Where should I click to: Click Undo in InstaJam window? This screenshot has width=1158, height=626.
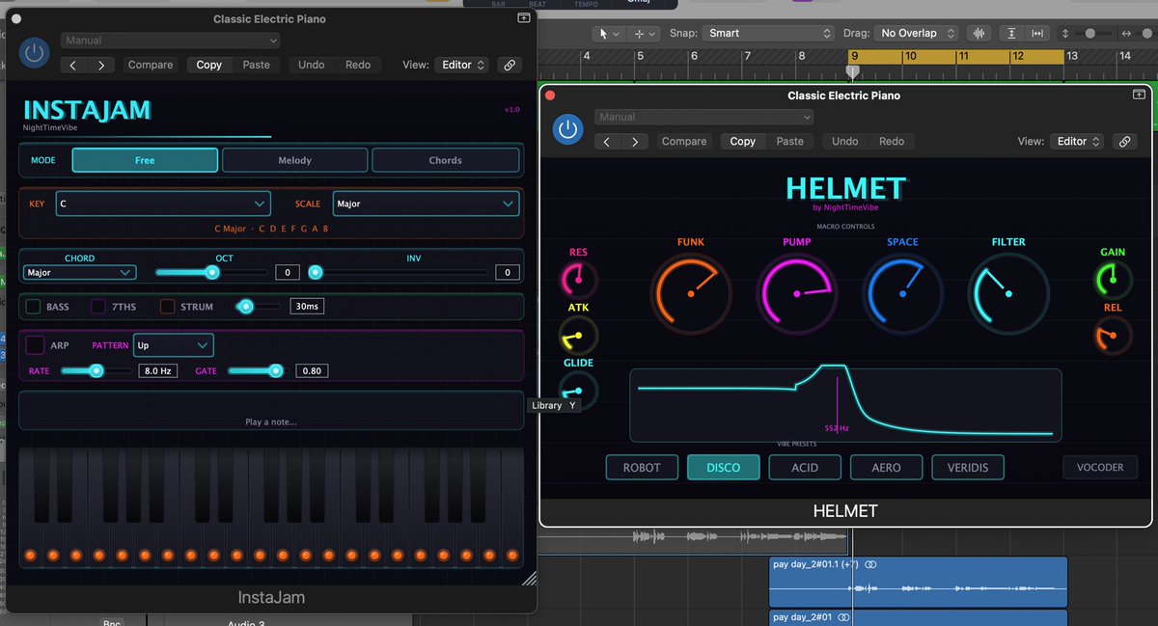click(x=312, y=65)
